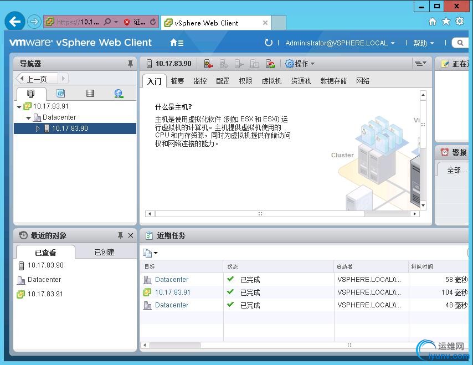Select the Created (已创建) tab
Image resolution: width=473 pixels, height=365 pixels.
[104, 252]
